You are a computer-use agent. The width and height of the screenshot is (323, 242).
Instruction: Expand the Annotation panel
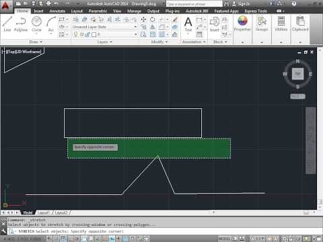[x=194, y=42]
